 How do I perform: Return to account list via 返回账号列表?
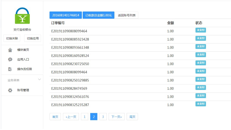tap(127, 15)
